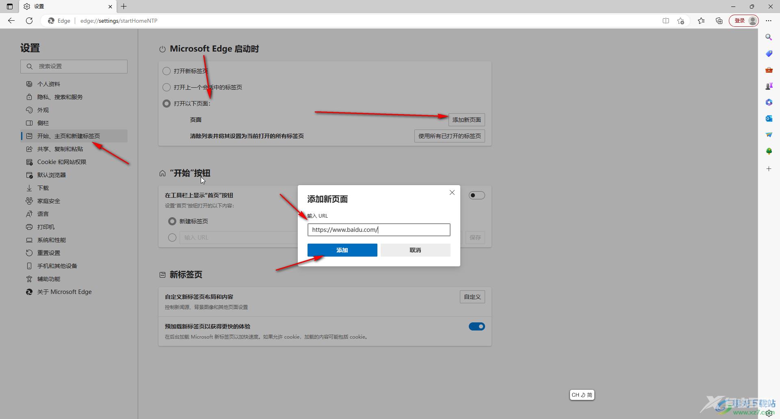Click the 自定义 button
This screenshot has height=419, width=780.
472,297
